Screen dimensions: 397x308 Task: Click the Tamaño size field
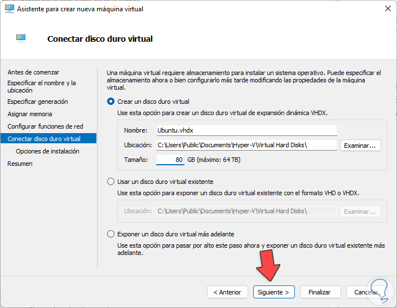(171, 160)
